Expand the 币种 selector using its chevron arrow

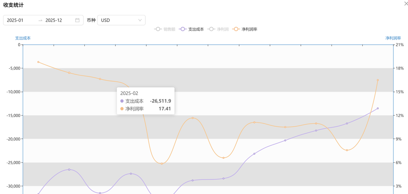point(140,20)
